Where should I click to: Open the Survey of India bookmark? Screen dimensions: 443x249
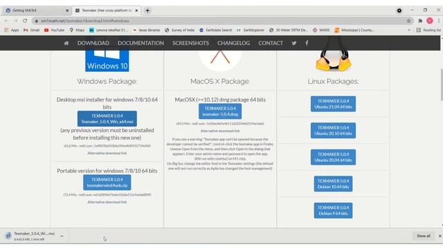coord(180,30)
